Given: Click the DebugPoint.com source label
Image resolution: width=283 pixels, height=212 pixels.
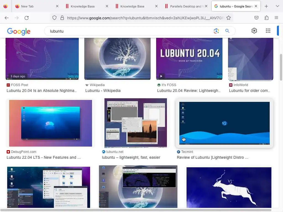Looking at the screenshot, I should coord(24,152).
